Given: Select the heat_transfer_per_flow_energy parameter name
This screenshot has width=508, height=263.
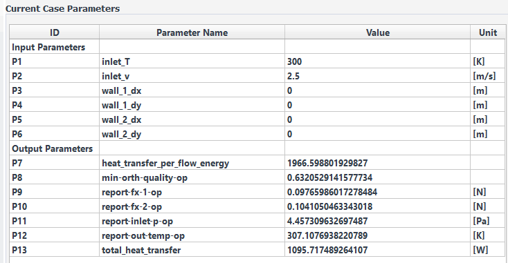Looking at the screenshot, I should point(192,163).
